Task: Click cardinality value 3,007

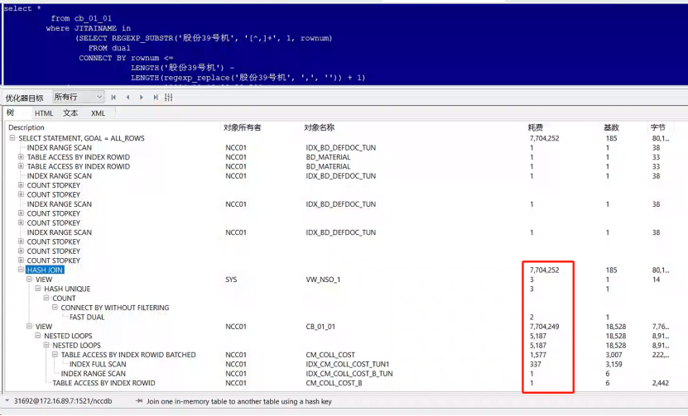Action: [x=613, y=355]
